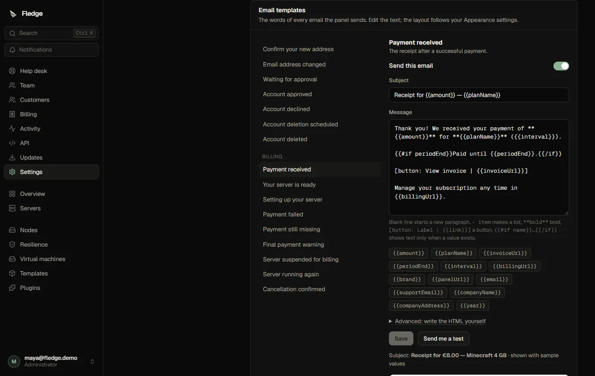Image resolution: width=595 pixels, height=376 pixels.
Task: Open the Cancellation confirmed template
Action: tap(319, 289)
